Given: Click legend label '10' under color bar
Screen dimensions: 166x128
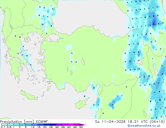Looking at the screenshot, I should tap(33, 127).
